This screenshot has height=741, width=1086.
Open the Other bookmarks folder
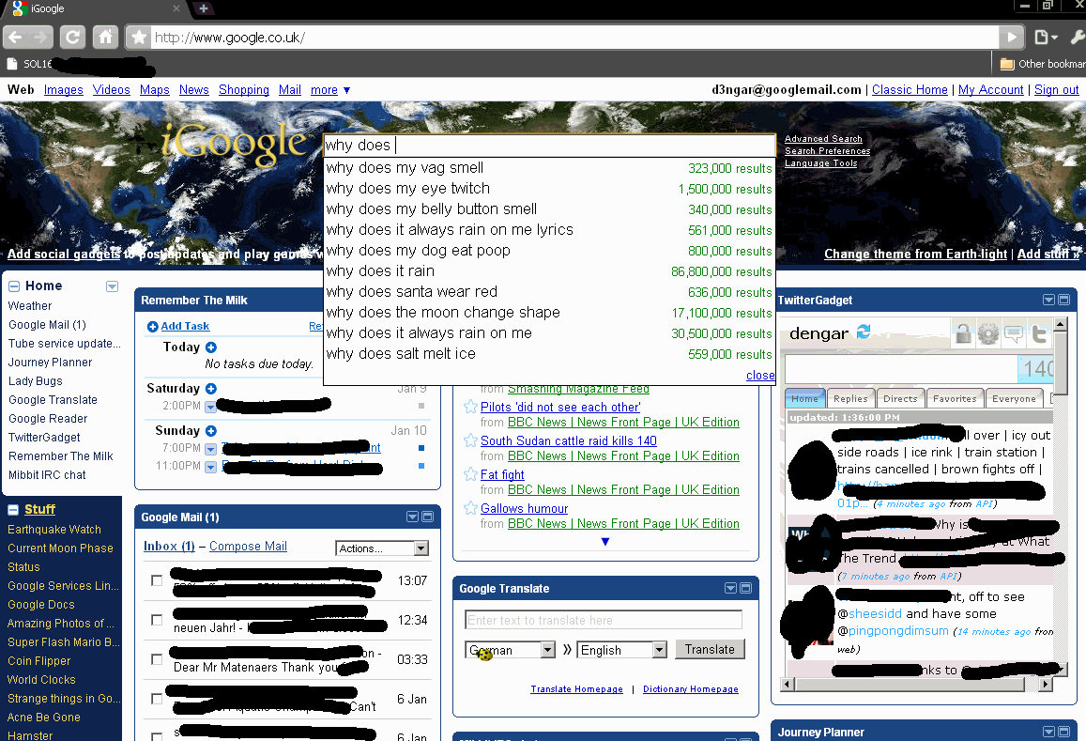pyautogui.click(x=1043, y=64)
